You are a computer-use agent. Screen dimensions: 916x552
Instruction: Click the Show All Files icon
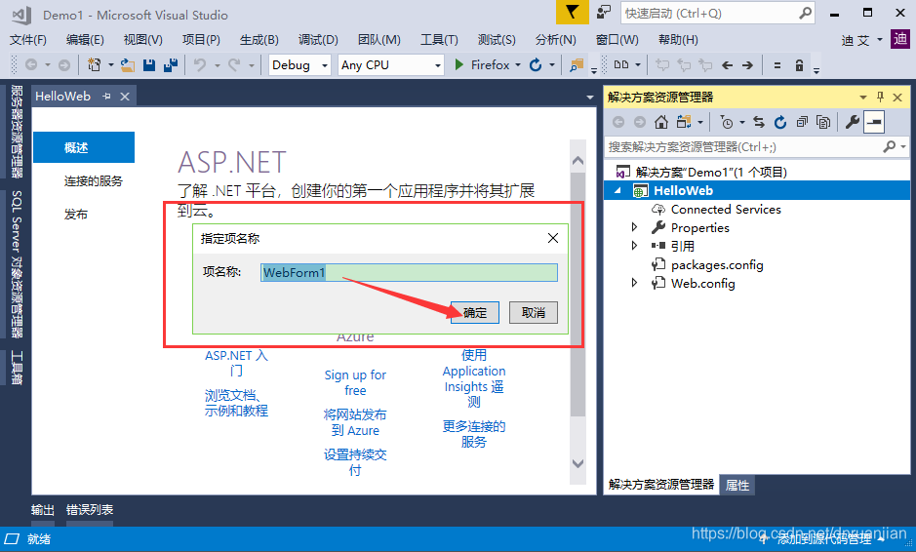point(823,122)
